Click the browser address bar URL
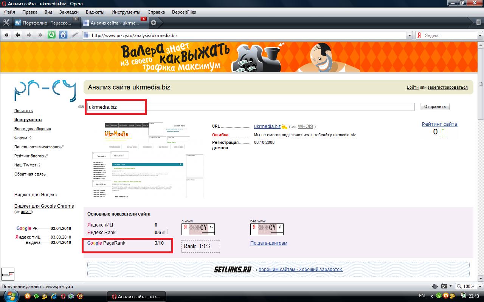This screenshot has height=302, width=484. point(248,35)
